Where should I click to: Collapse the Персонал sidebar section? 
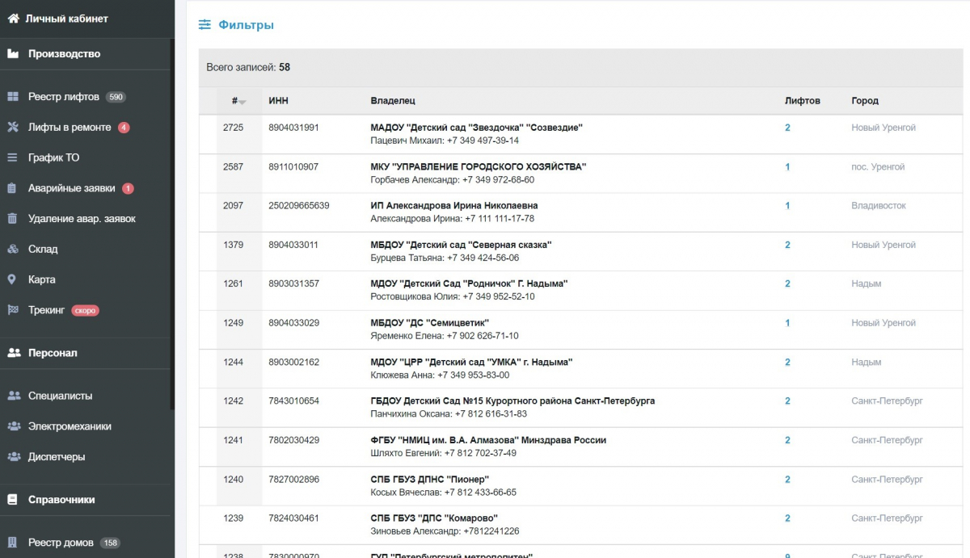[x=53, y=353]
